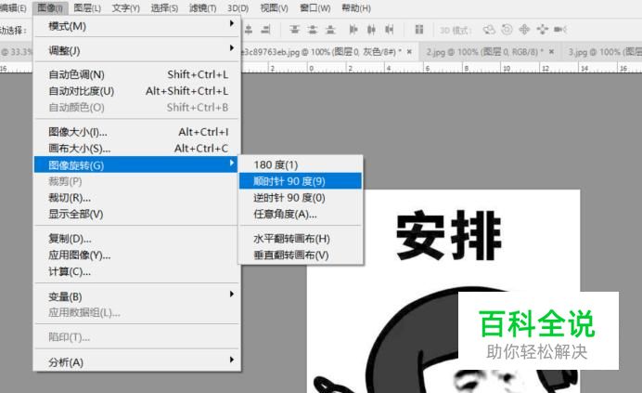Image resolution: width=642 pixels, height=393 pixels.
Task: Open the 窗口(W) menu
Action: [x=315, y=7]
